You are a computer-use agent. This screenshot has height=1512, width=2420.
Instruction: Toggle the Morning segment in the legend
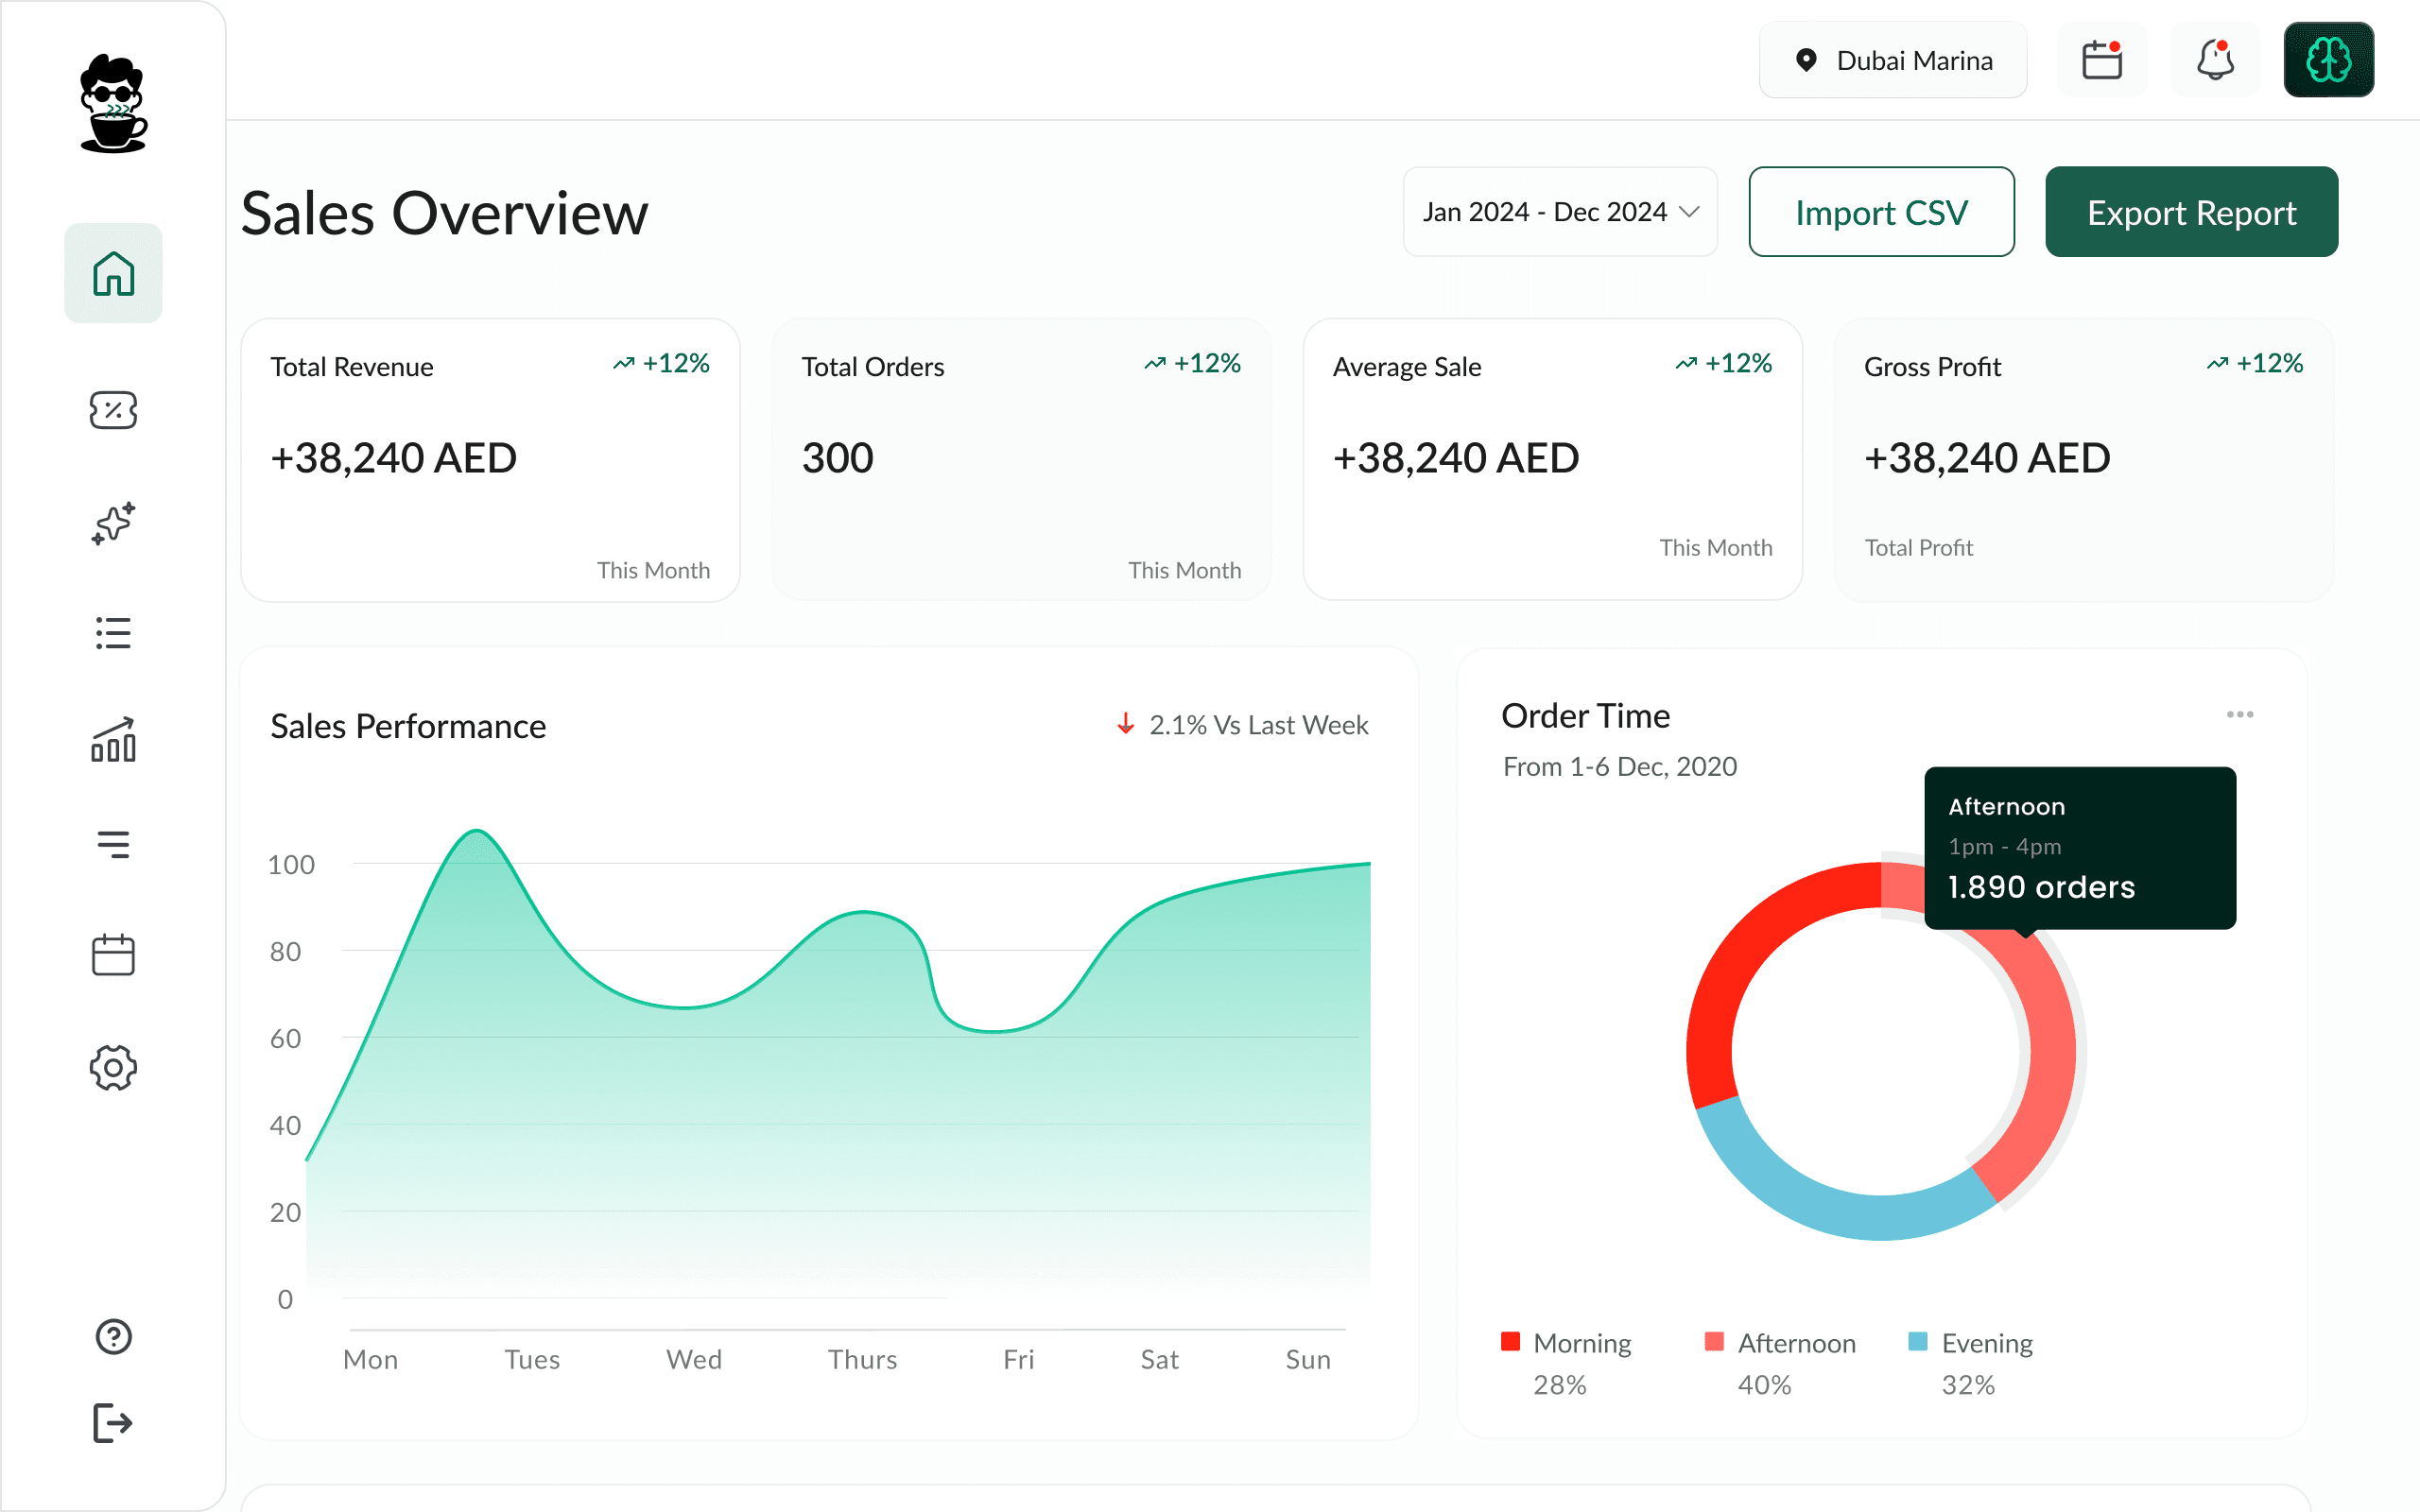(x=1566, y=1343)
